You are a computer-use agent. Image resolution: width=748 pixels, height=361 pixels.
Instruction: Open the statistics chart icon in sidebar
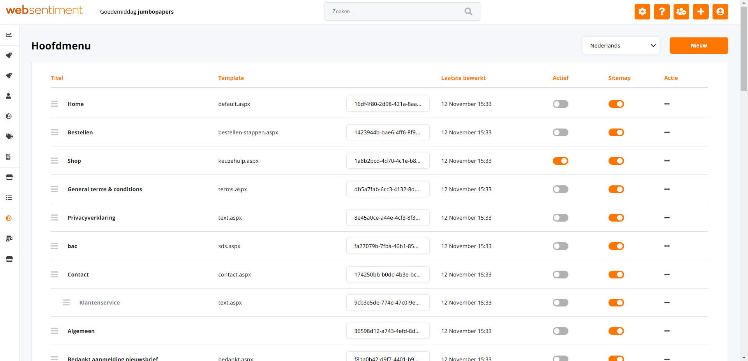click(x=9, y=35)
